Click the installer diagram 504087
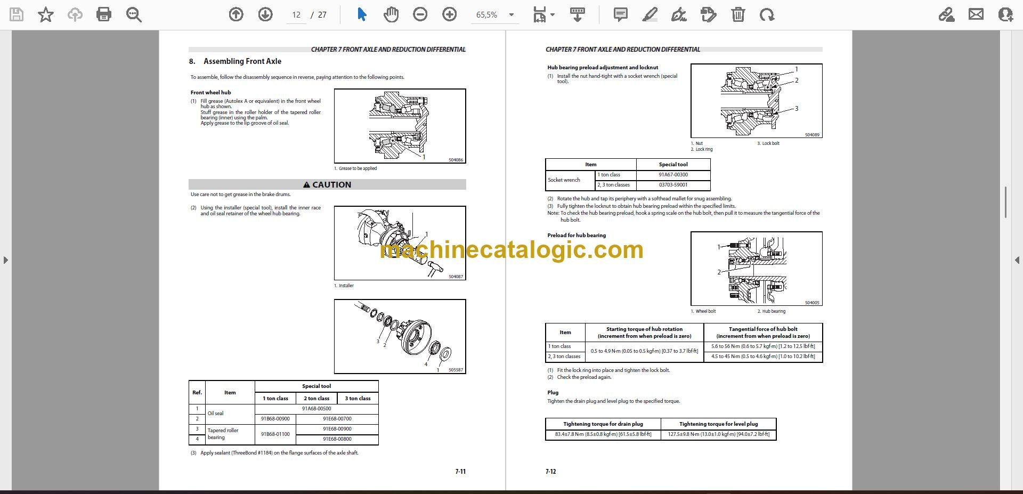 pos(400,243)
